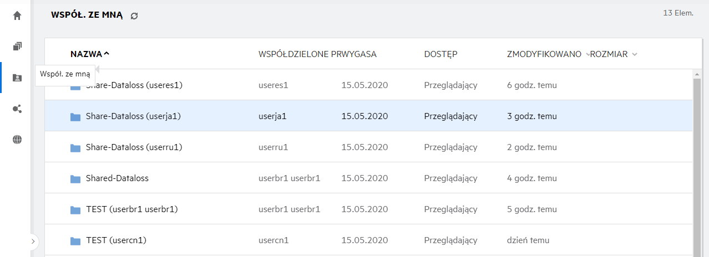Click the Shared-Dataloss folder icon
This screenshot has width=709, height=257.
(75, 179)
